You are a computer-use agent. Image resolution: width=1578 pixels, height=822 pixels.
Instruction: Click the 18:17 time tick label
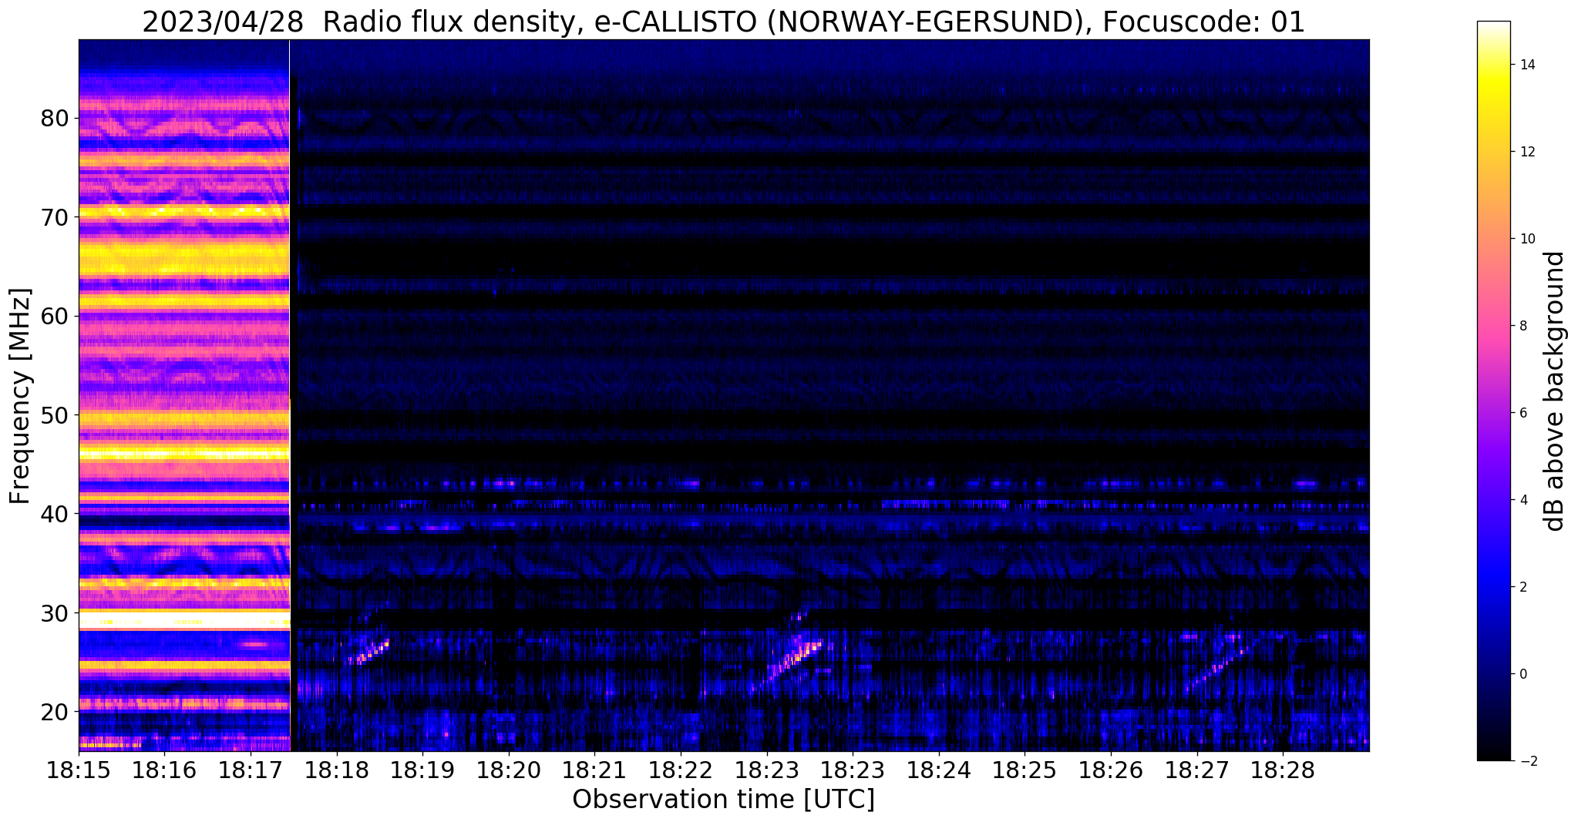click(x=251, y=770)
